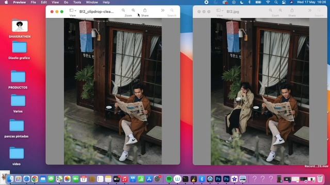The width and height of the screenshot is (330, 185).
Task: Zoom out in the B!2.jpg window
Action: tap(270, 10)
